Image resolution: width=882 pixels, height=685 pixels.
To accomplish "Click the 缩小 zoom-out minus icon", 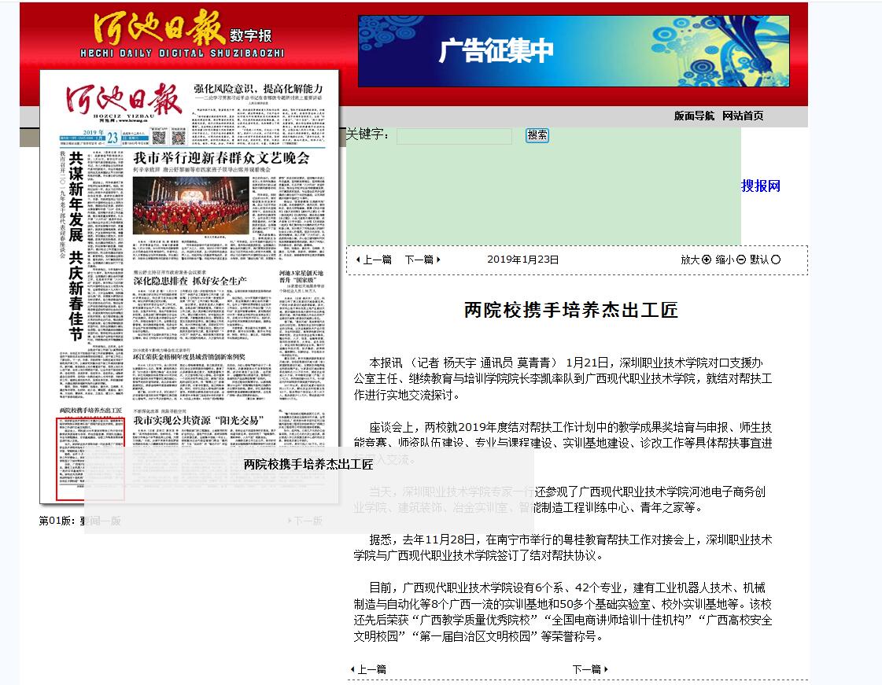I will coord(741,260).
